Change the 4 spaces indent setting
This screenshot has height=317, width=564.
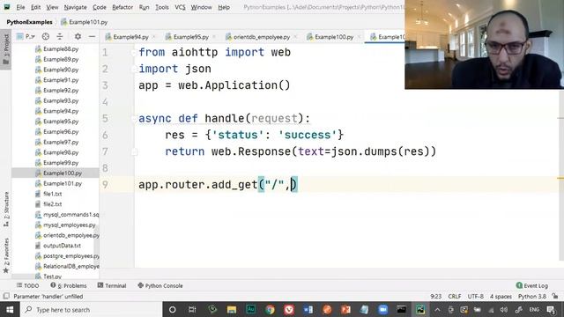coord(501,297)
